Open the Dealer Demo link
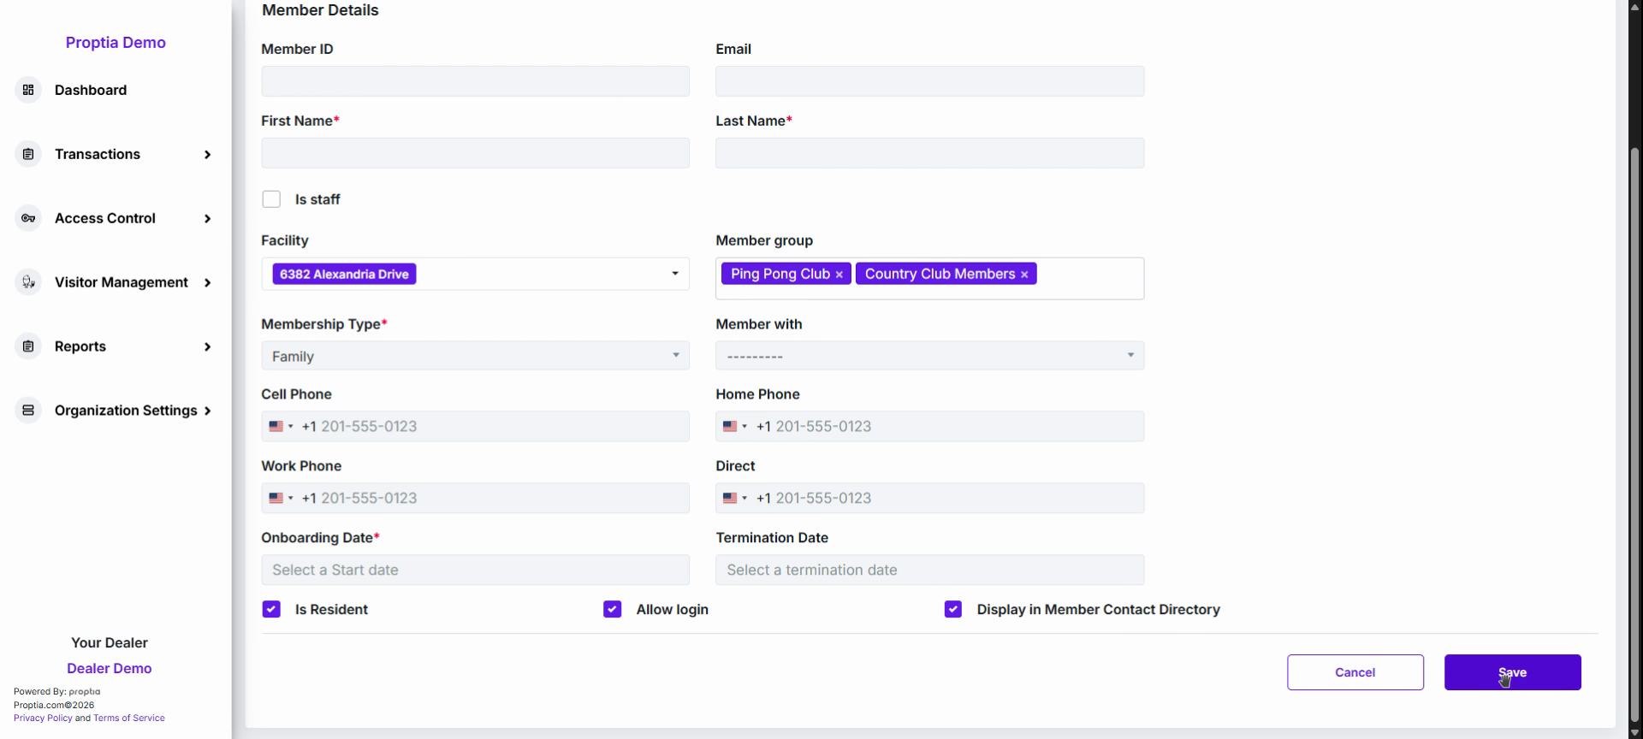1643x739 pixels. click(110, 669)
